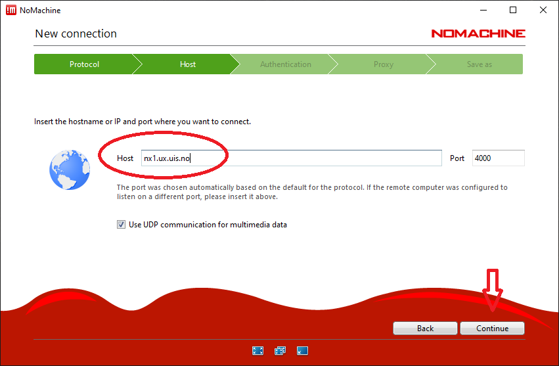The height and width of the screenshot is (366, 559).
Task: Go to the Protocol step tab
Action: pos(84,64)
